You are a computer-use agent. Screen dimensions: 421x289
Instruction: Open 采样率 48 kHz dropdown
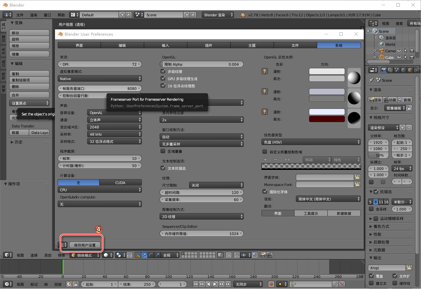pyautogui.click(x=114, y=134)
